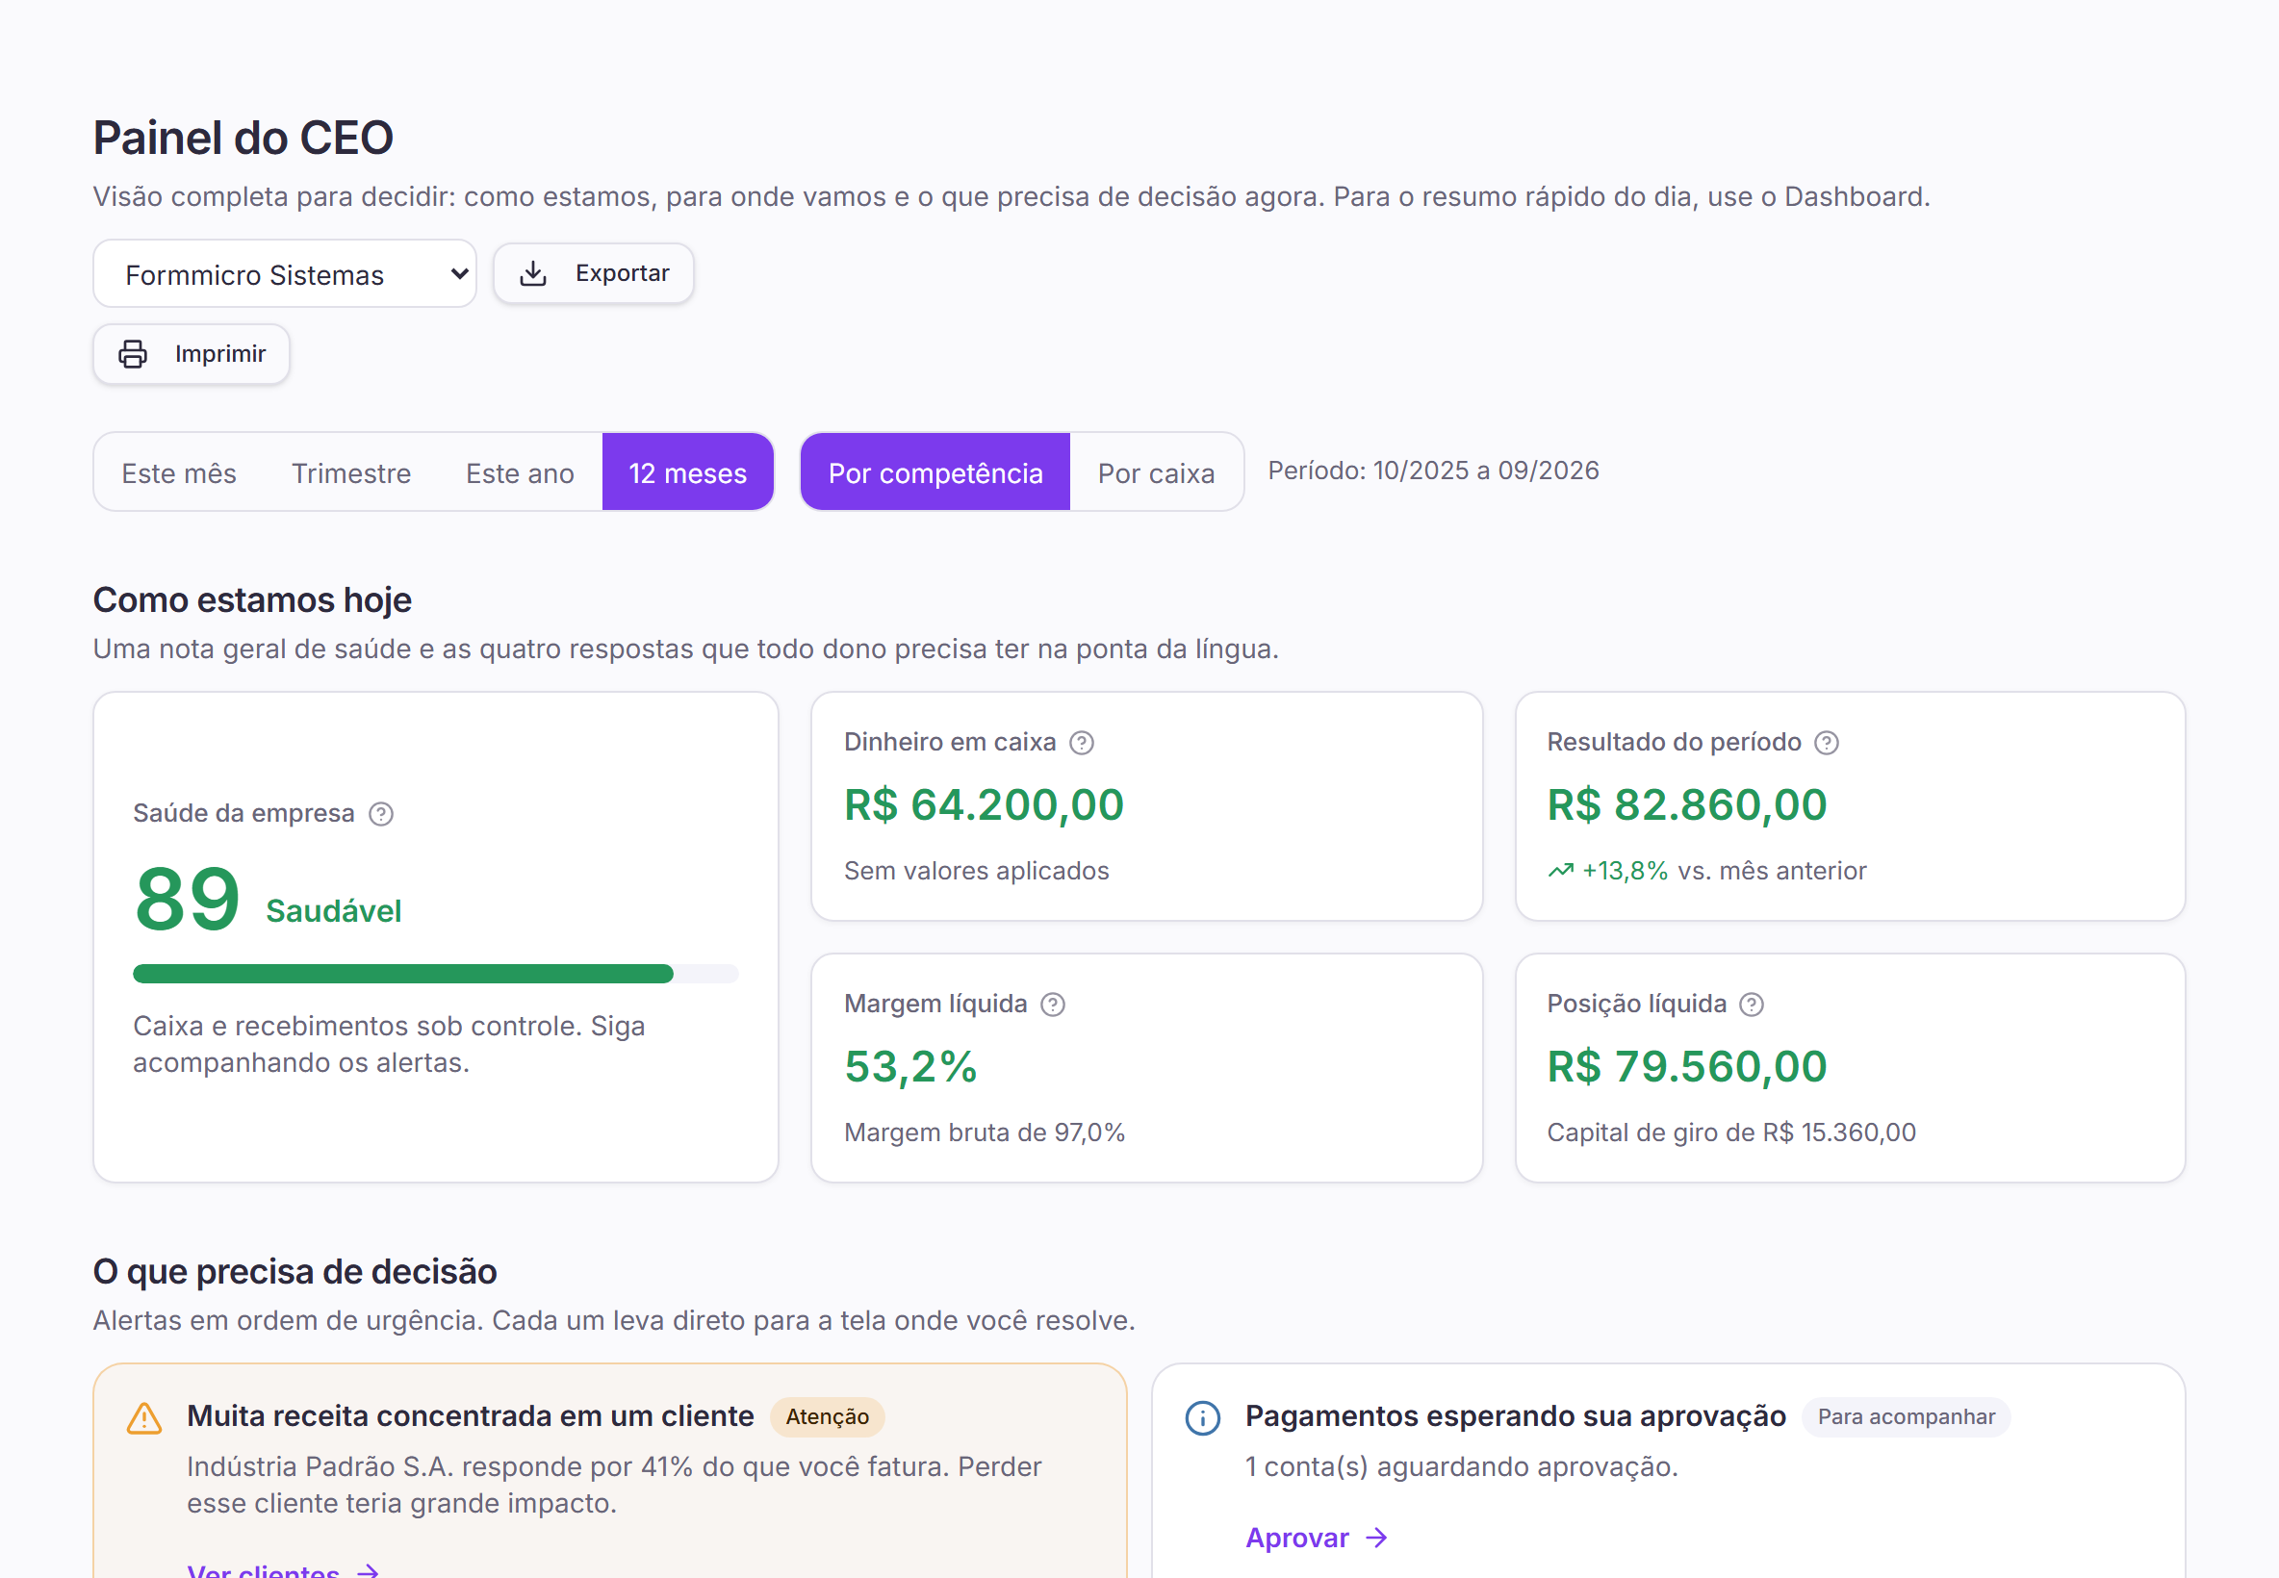This screenshot has width=2279, height=1578.
Task: Select the Este mês period
Action: click(x=179, y=472)
